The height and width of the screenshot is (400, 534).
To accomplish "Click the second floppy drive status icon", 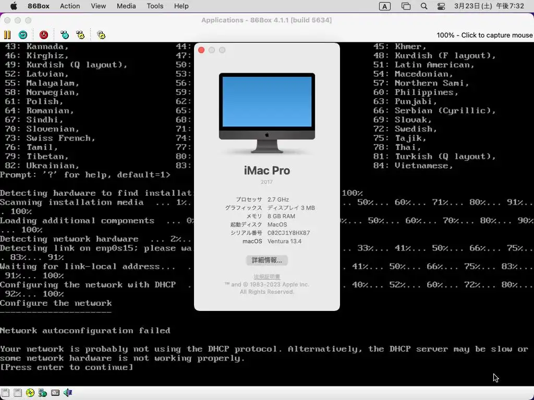I will [x=18, y=393].
